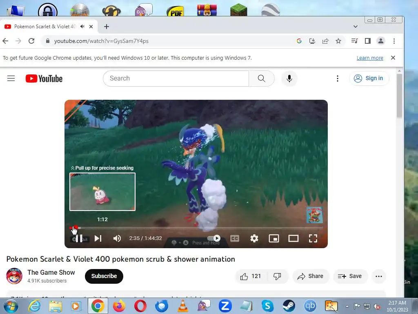Viewport: 418px width, 314px height.
Task: Toggle closed captions CC button
Action: point(235,238)
